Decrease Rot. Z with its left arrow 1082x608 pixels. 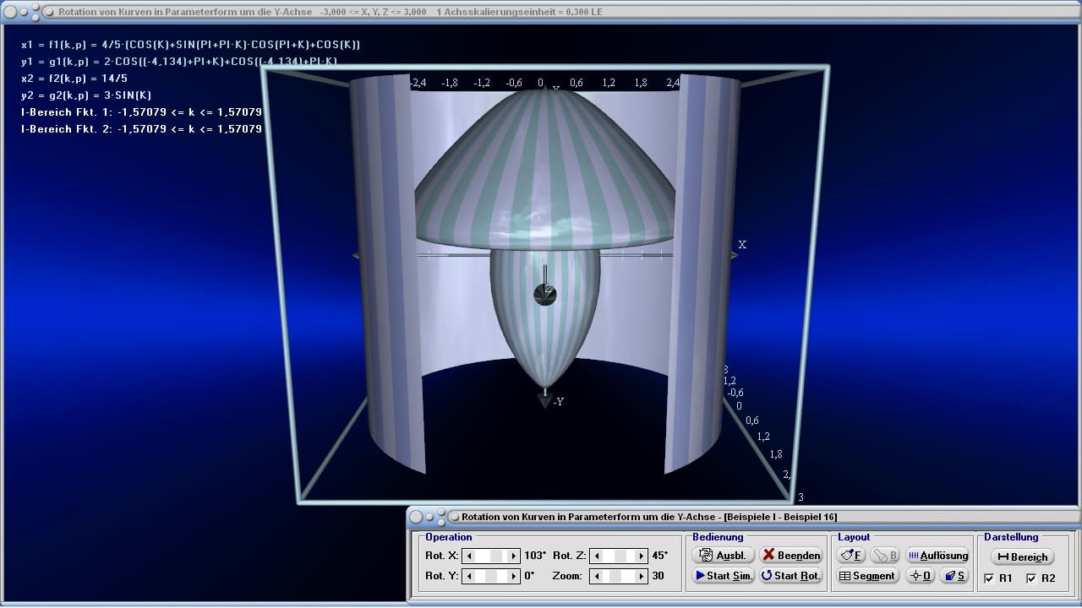(597, 556)
